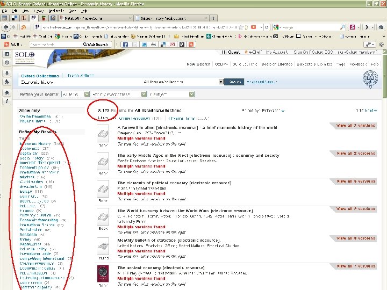Refine results by the Europe topic
The height and width of the screenshot is (290, 387).
[x=26, y=191]
